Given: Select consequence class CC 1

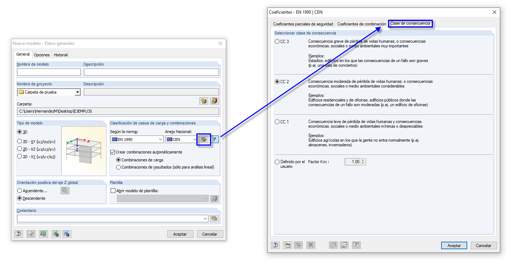Looking at the screenshot, I should (x=277, y=122).
